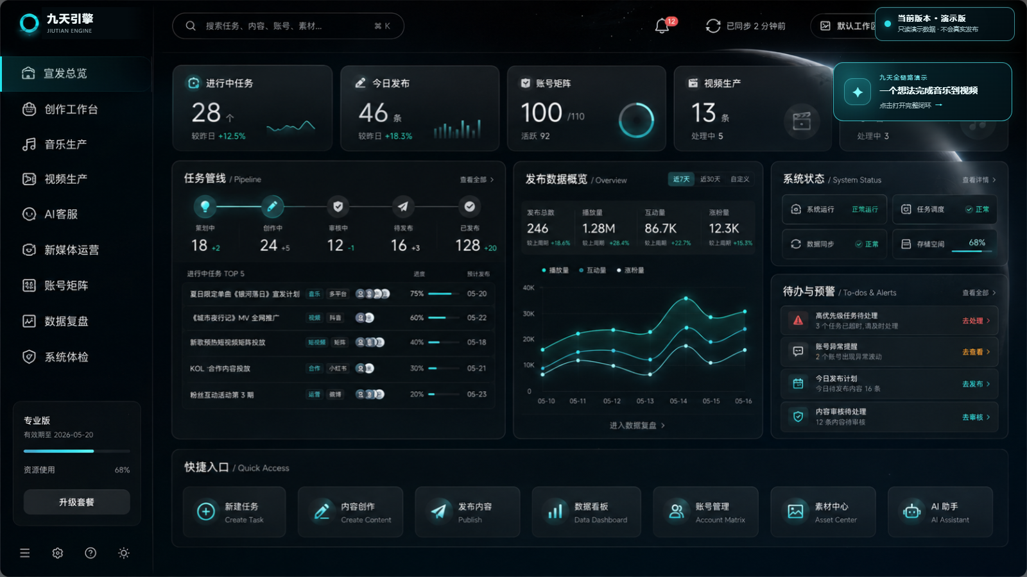The height and width of the screenshot is (577, 1027).
Task: Click 去审核 for content review
Action: (976, 417)
